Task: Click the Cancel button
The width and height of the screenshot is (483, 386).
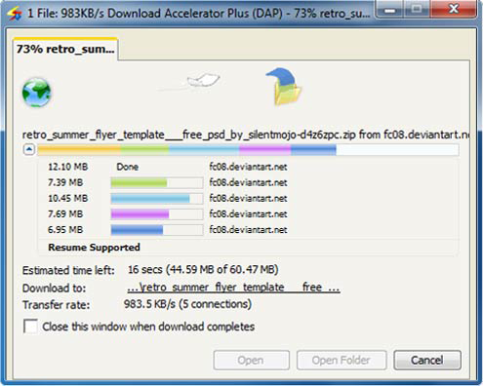Action: (x=427, y=360)
